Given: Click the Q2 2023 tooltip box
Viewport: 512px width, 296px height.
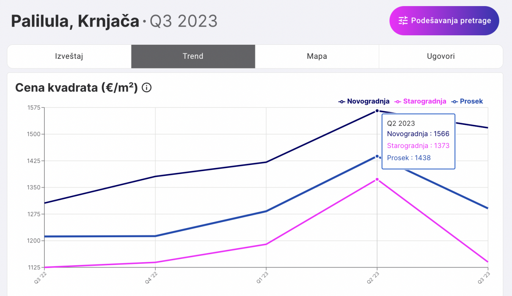Looking at the screenshot, I should tap(418, 141).
